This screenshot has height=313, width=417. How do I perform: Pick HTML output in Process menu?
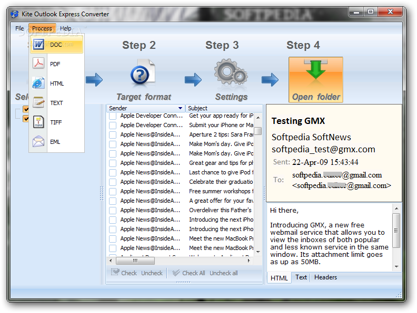click(56, 84)
